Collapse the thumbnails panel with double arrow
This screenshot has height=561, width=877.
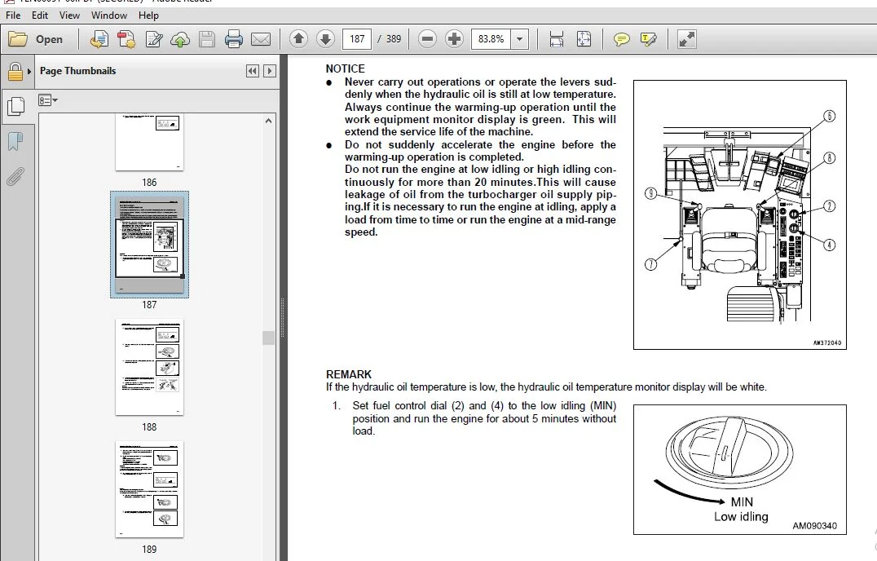(253, 71)
